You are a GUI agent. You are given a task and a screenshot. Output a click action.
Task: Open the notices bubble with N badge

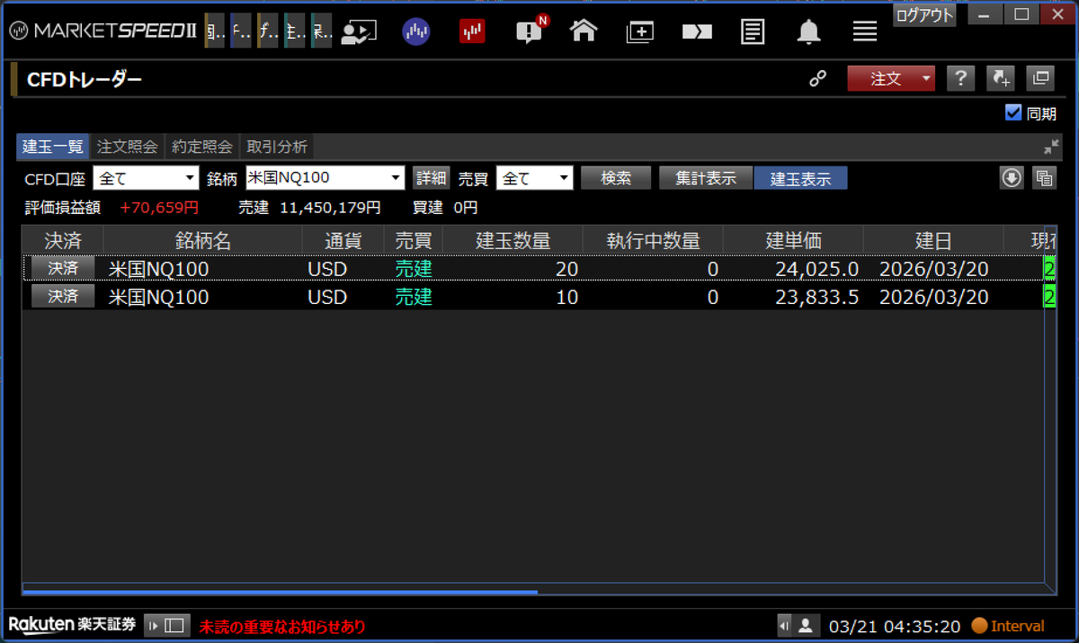coord(531,31)
